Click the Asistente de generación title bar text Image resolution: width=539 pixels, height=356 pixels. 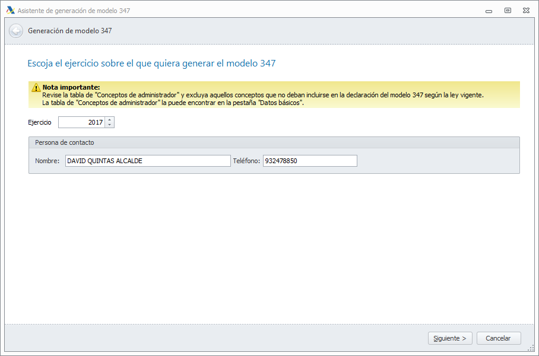tap(74, 11)
